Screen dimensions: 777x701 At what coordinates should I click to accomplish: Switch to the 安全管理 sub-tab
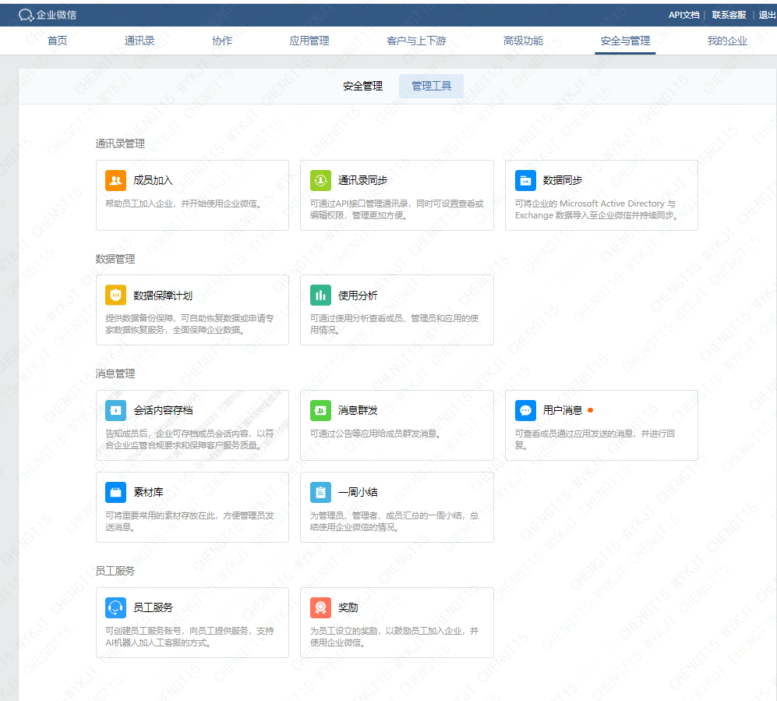[x=362, y=87]
